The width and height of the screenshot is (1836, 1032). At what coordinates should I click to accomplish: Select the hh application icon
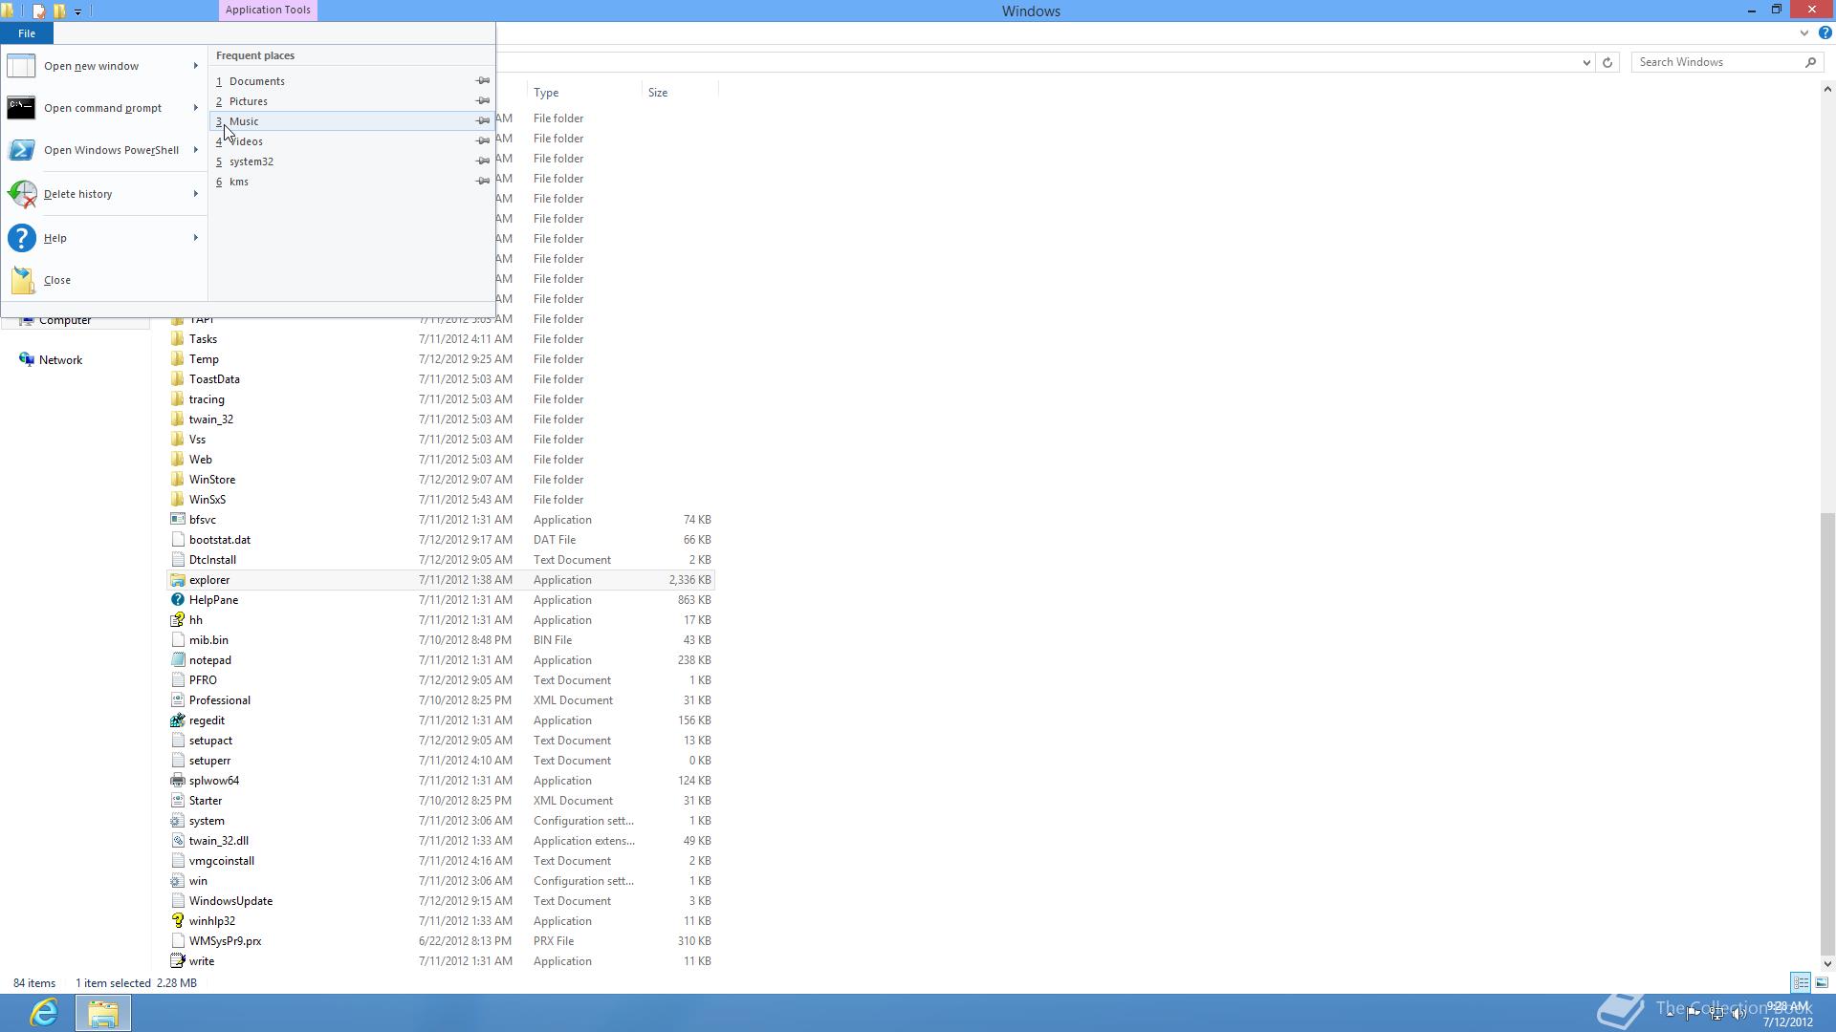point(177,620)
